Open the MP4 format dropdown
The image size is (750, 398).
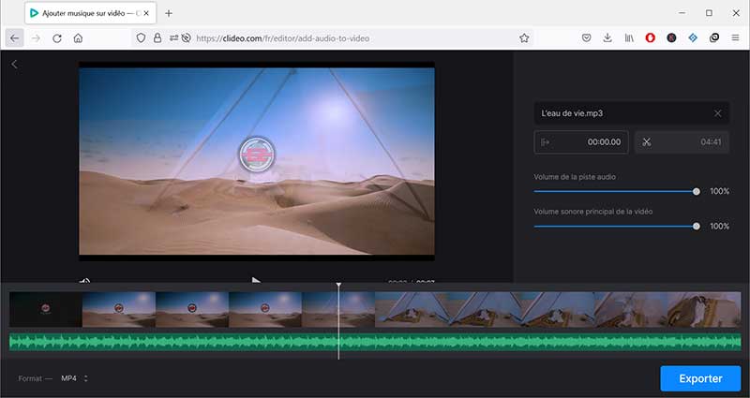pos(74,378)
